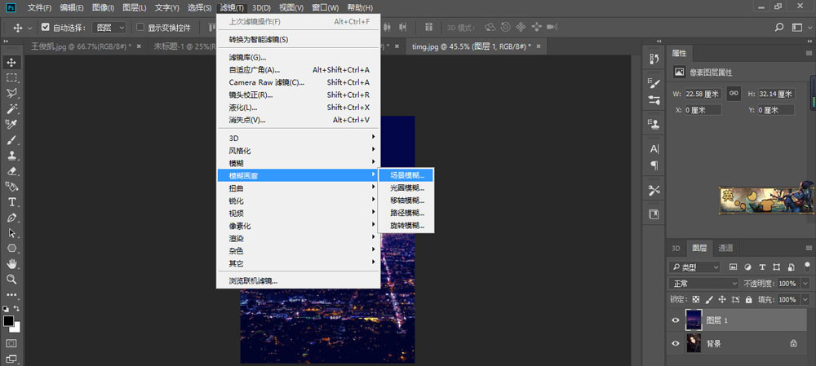Enable the 显示变换控件 checkbox

(x=140, y=27)
